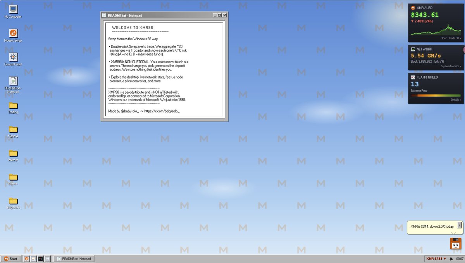Click the Fear & Greed gradient bar
Screen dimensions: 465x263
tap(436, 95)
